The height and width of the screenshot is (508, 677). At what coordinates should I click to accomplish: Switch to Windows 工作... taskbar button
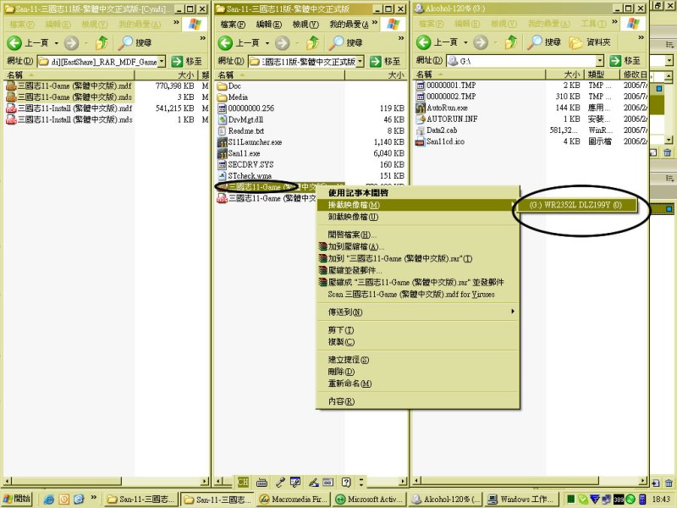pos(521,500)
